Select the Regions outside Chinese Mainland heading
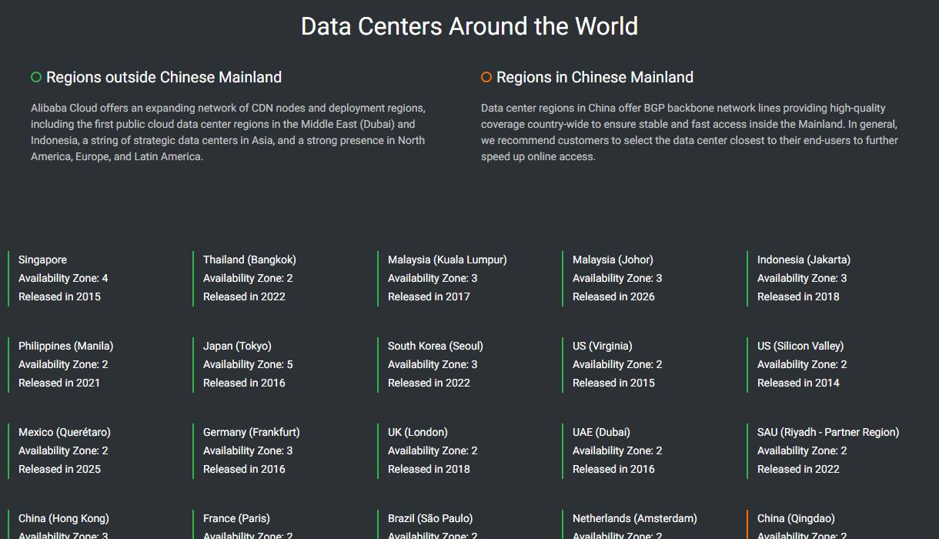 point(164,77)
